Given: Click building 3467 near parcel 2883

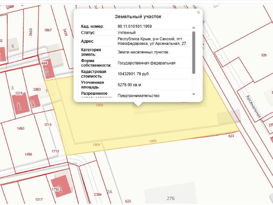Looking at the screenshot, I should point(35,102).
